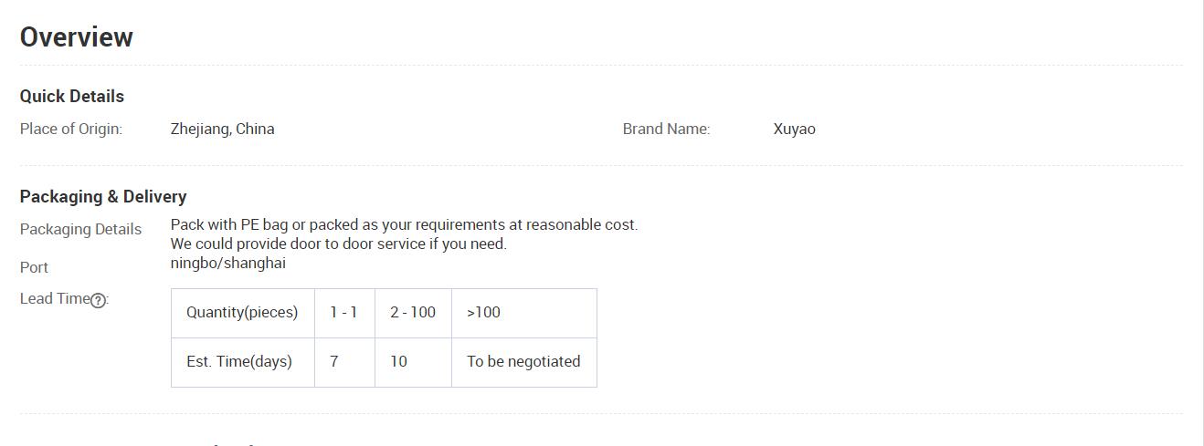
Task: Click the Overview heading
Action: pyautogui.click(x=77, y=37)
